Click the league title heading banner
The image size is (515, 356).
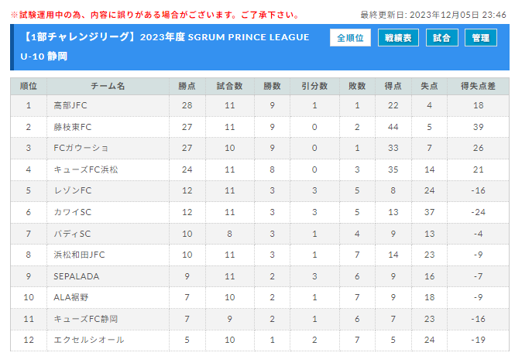[165, 46]
